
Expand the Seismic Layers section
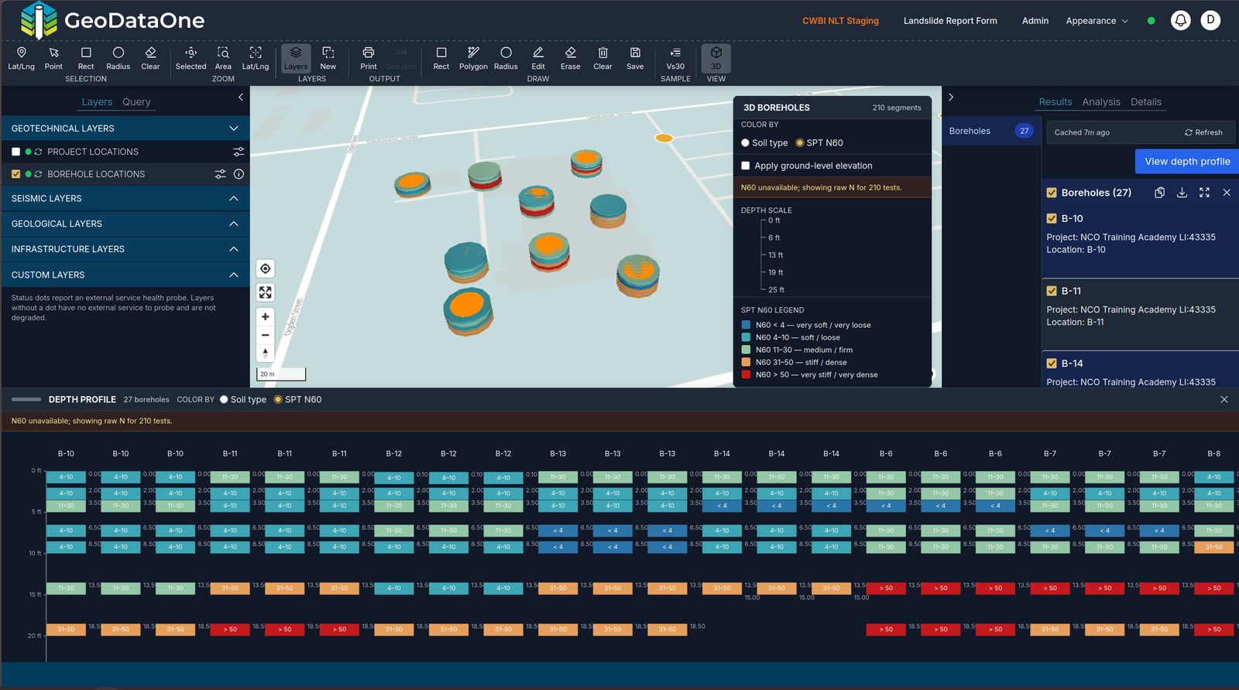(x=125, y=199)
